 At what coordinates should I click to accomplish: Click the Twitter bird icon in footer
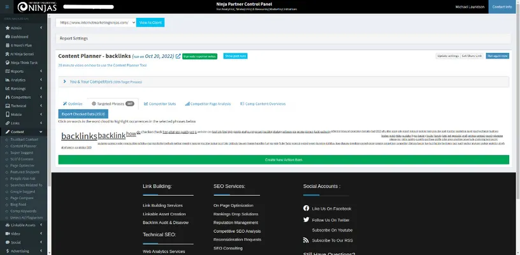(x=306, y=219)
